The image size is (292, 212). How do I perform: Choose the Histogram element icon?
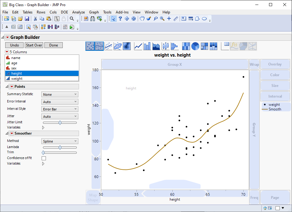coord(174,46)
